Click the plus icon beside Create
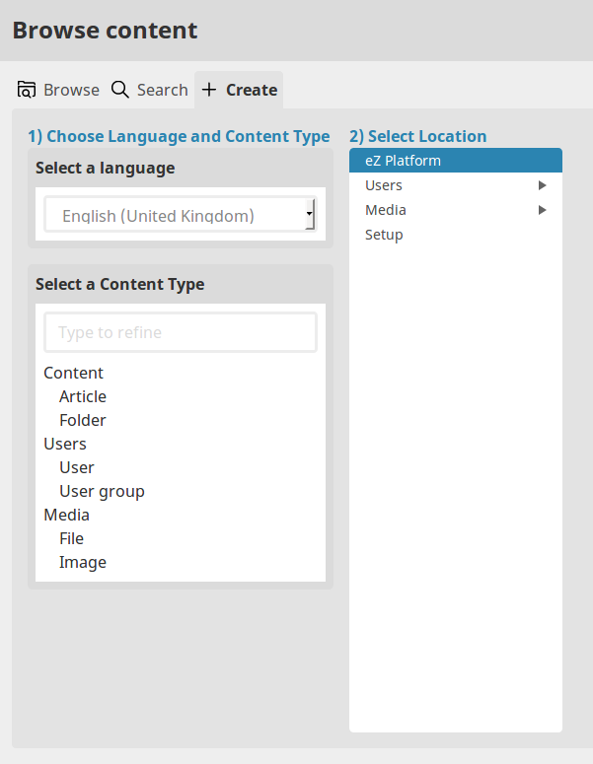The width and height of the screenshot is (593, 764). pos(209,90)
